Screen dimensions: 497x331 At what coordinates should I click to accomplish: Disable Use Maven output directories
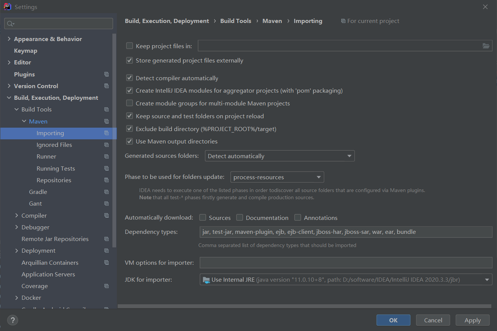coord(129,142)
